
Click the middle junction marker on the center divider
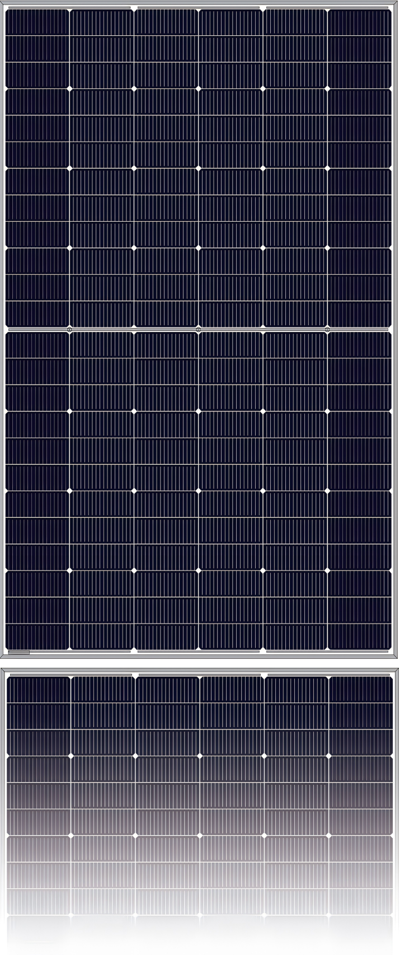[199, 329]
